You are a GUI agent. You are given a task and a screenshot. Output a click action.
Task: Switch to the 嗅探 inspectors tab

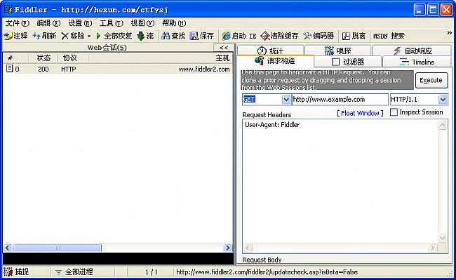pos(338,51)
